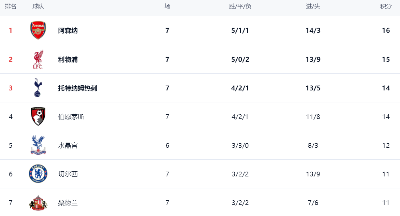Click the Chelsea club badge
The image size is (400, 216).
pos(38,174)
